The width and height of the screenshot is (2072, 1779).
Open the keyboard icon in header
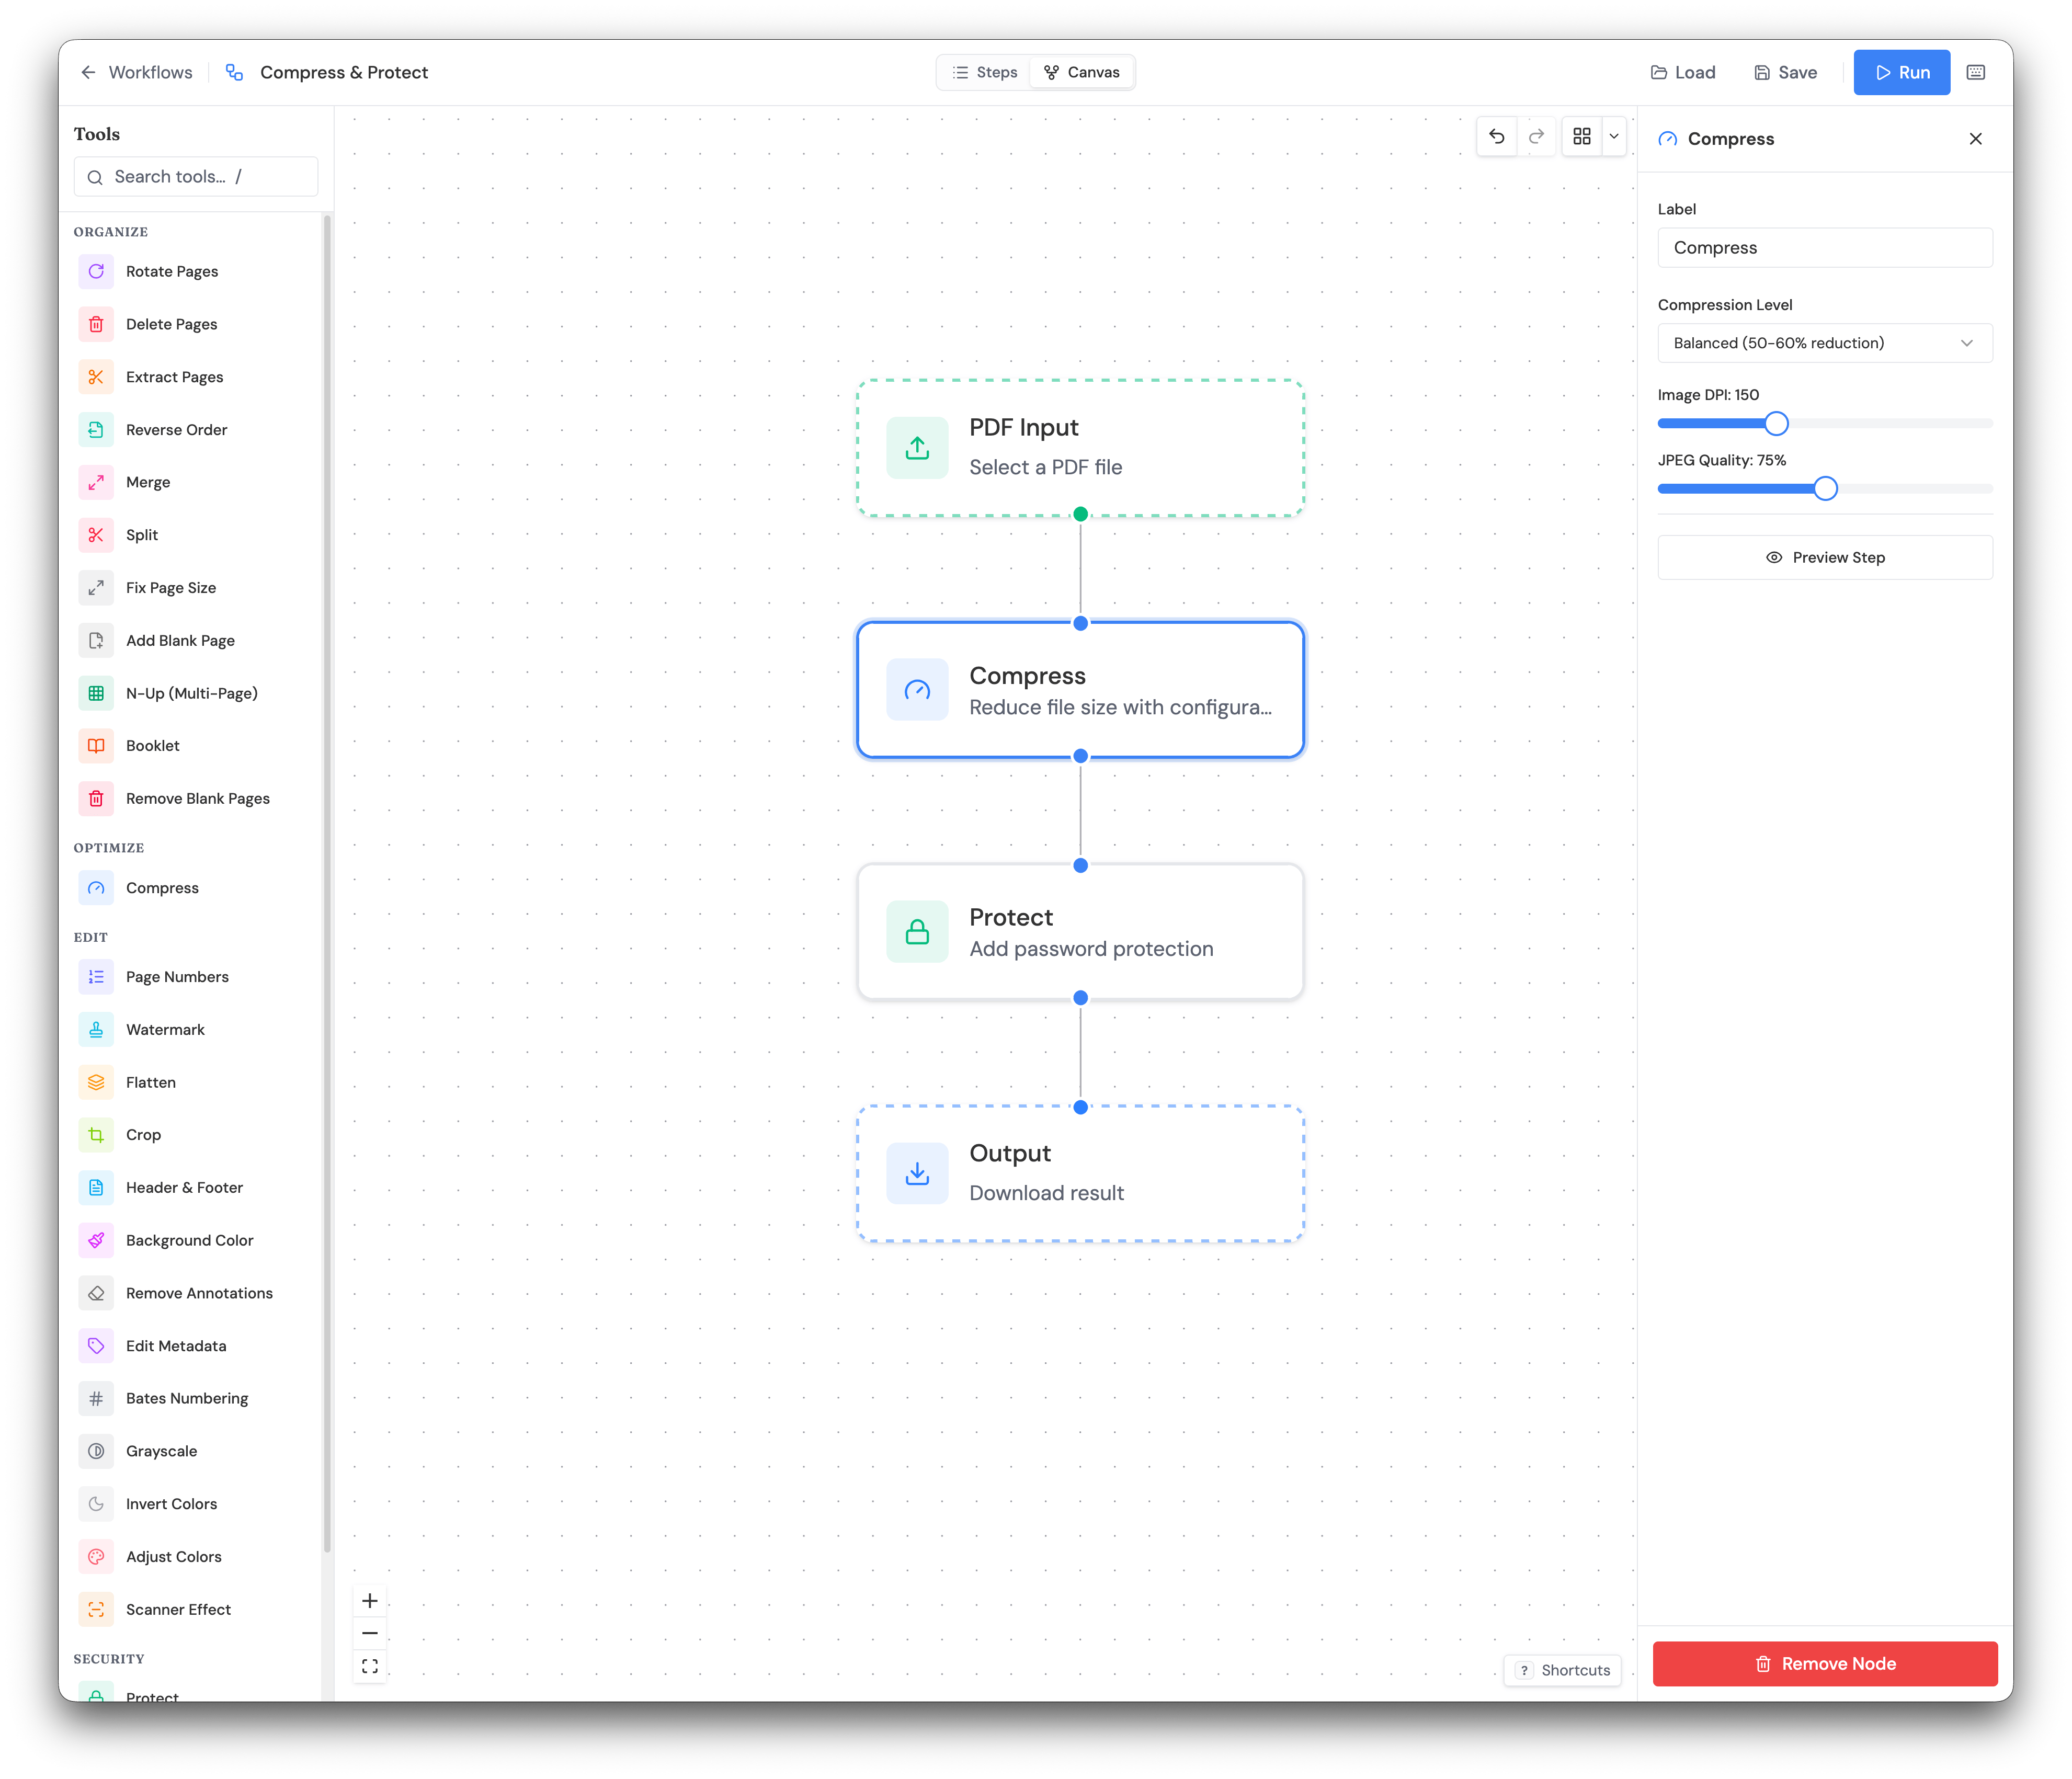(1976, 72)
